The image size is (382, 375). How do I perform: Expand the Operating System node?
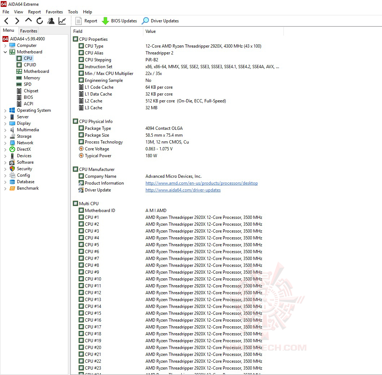click(5, 110)
